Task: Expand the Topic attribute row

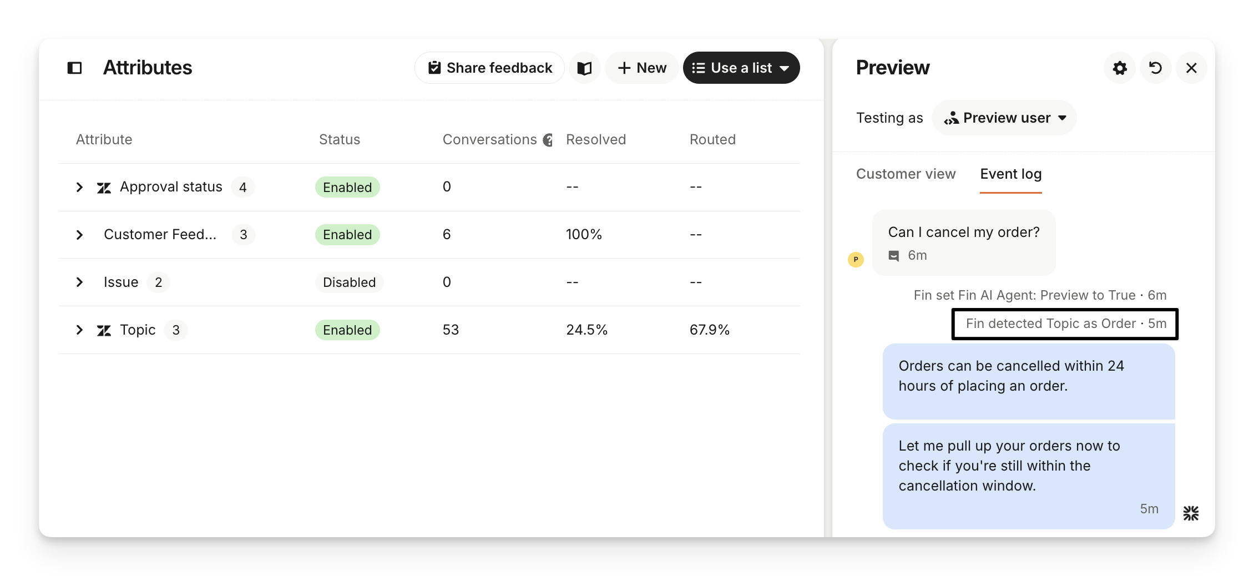Action: coord(79,330)
